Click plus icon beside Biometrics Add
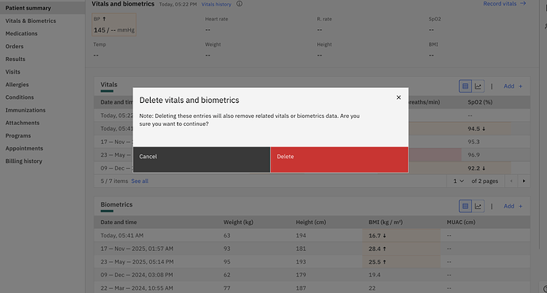This screenshot has width=547, height=293. (521, 206)
